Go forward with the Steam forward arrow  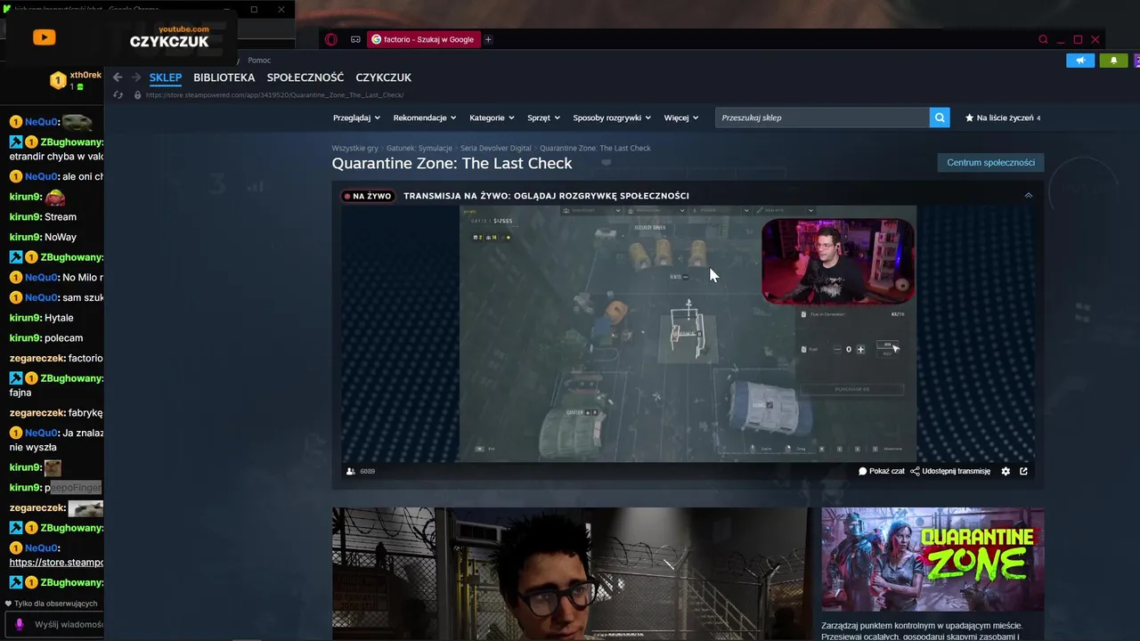(135, 77)
